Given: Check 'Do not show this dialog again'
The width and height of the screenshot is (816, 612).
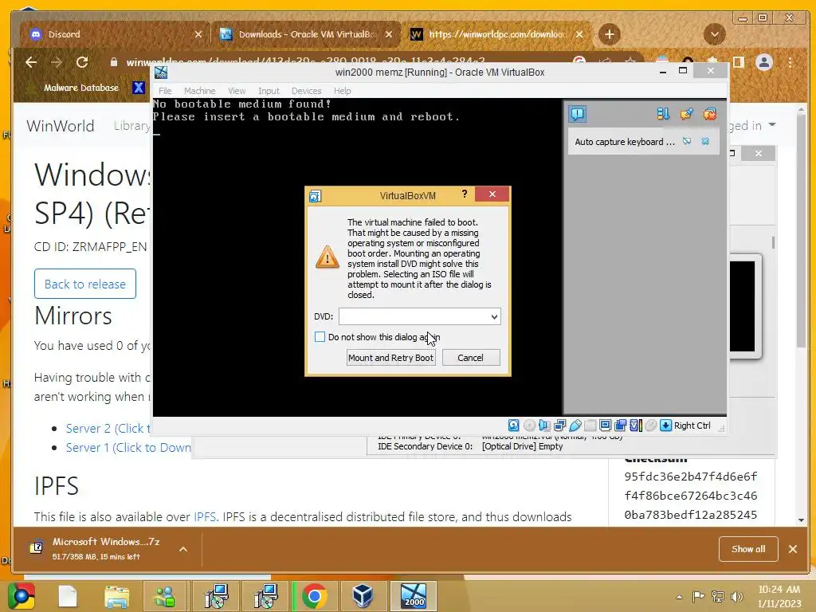Looking at the screenshot, I should (x=320, y=337).
